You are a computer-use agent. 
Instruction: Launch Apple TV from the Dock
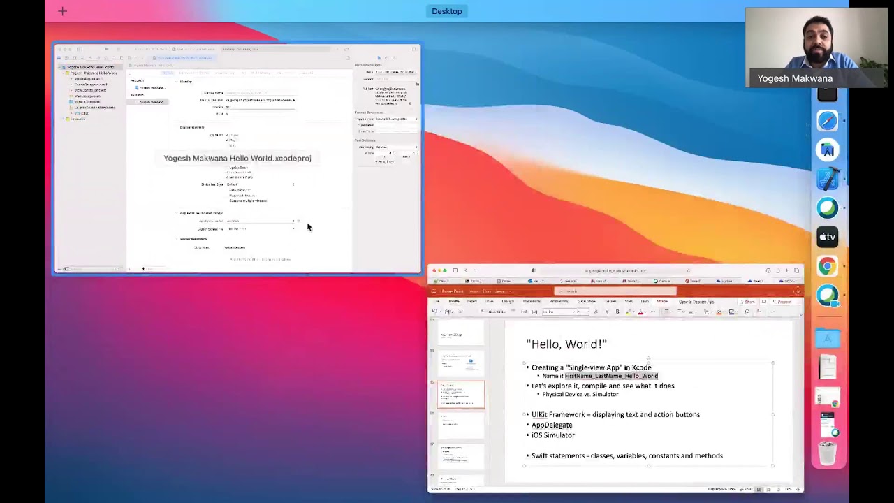[x=828, y=238]
